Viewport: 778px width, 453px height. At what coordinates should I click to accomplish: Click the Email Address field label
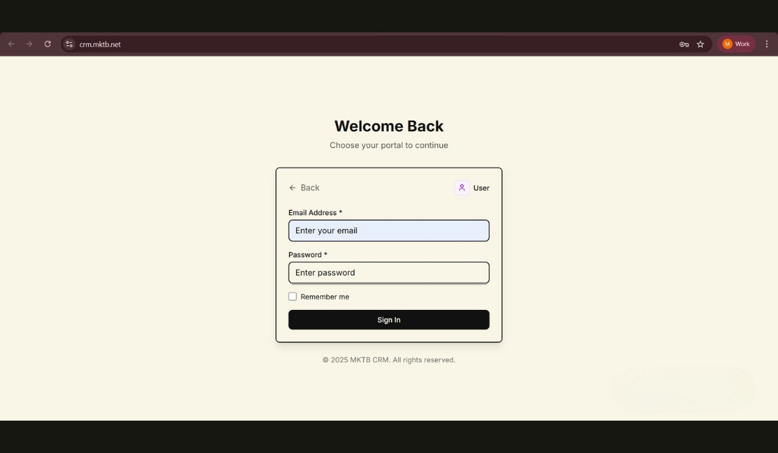pos(314,213)
